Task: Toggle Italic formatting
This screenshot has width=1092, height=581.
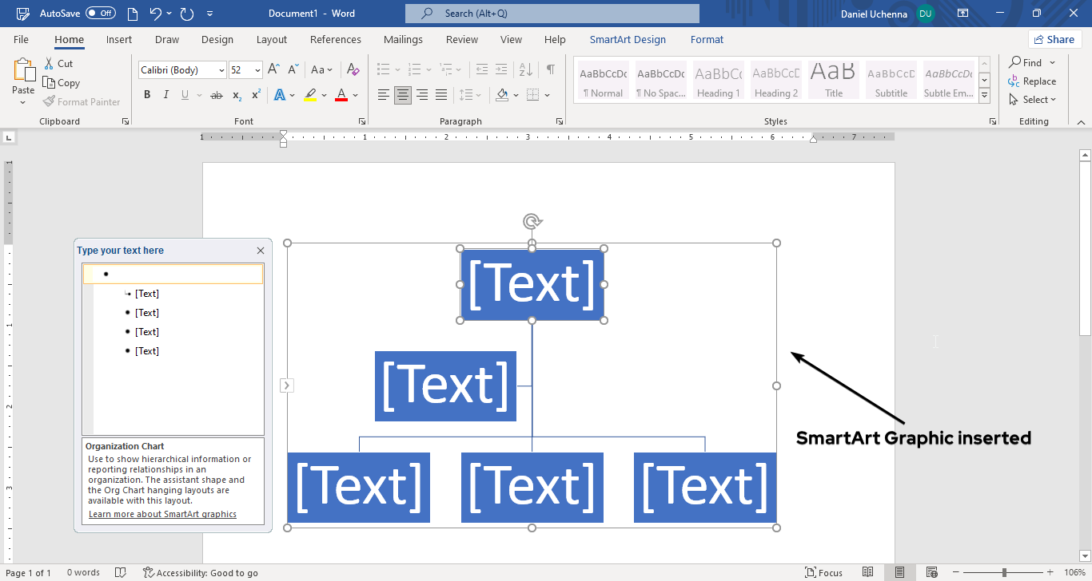Action: [166, 95]
